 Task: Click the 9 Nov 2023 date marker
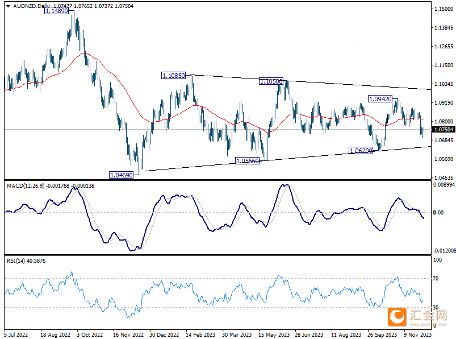[417, 334]
